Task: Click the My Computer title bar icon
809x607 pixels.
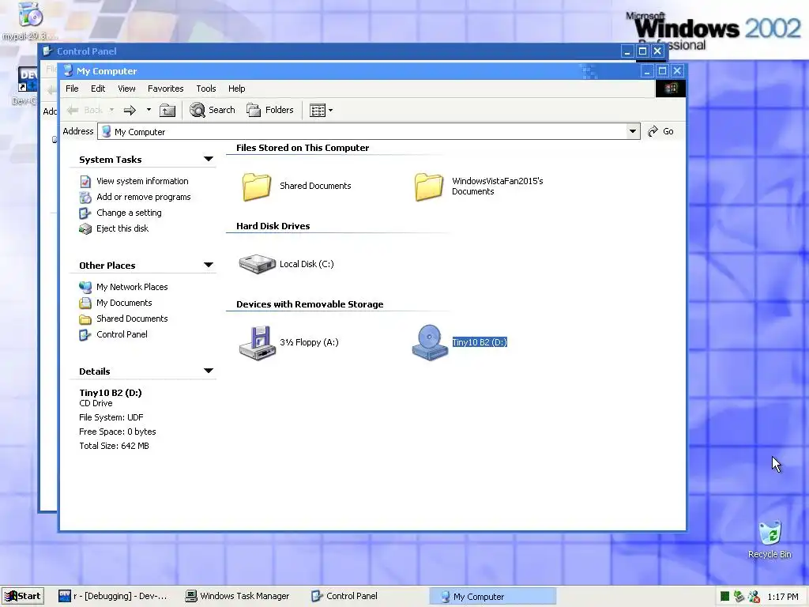Action: (68, 70)
